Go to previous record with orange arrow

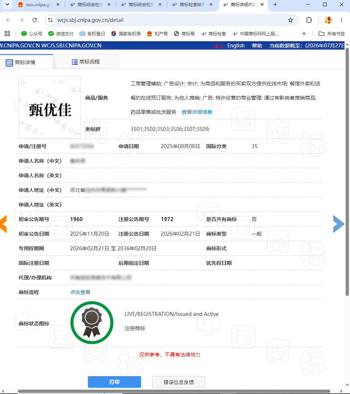[3, 224]
